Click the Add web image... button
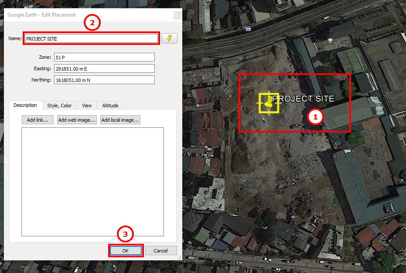The width and height of the screenshot is (406, 273). (77, 120)
